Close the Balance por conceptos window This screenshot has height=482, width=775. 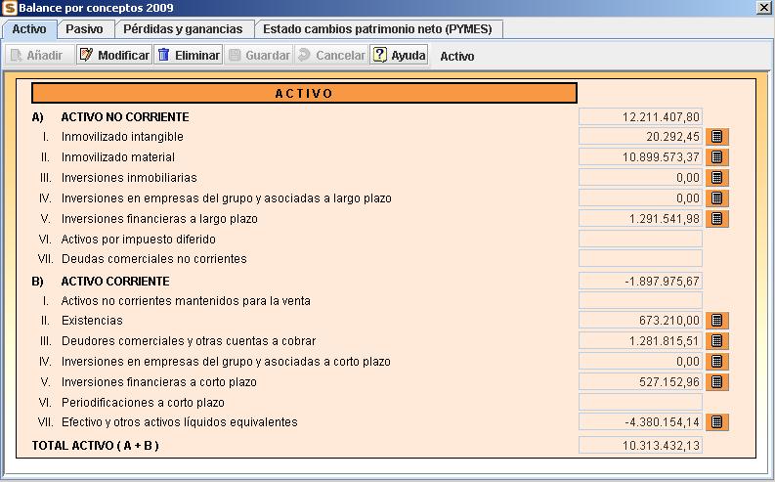coord(764,8)
